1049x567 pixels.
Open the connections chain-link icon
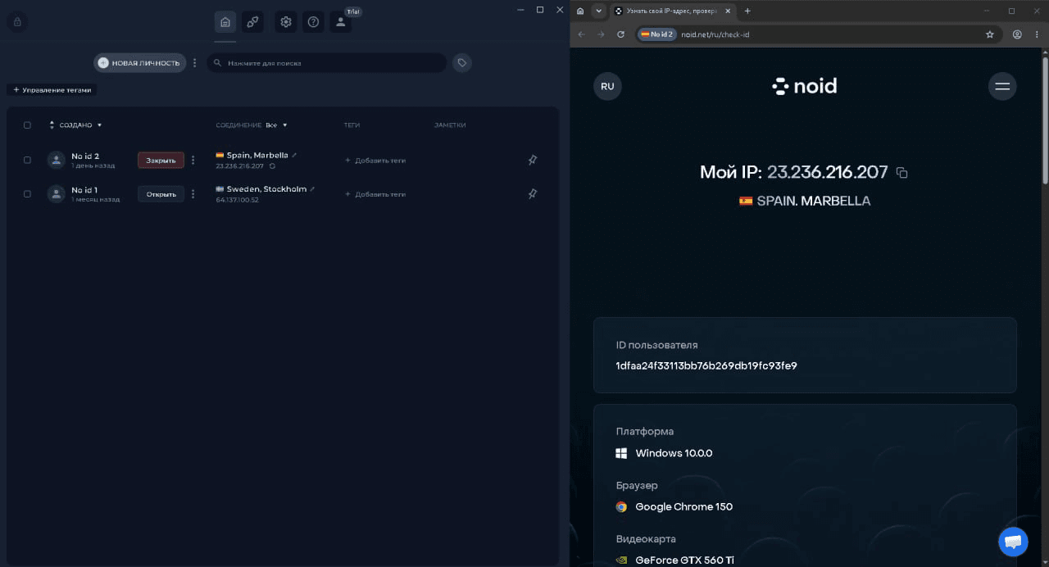tap(252, 22)
